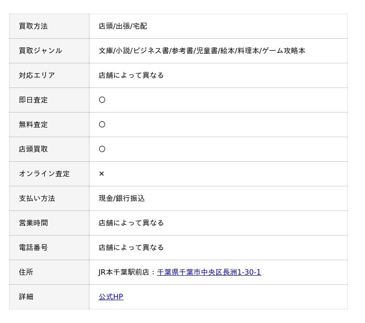The width and height of the screenshot is (365, 323).
Task: Click the 住所 row header
Action: pyautogui.click(x=26, y=272)
